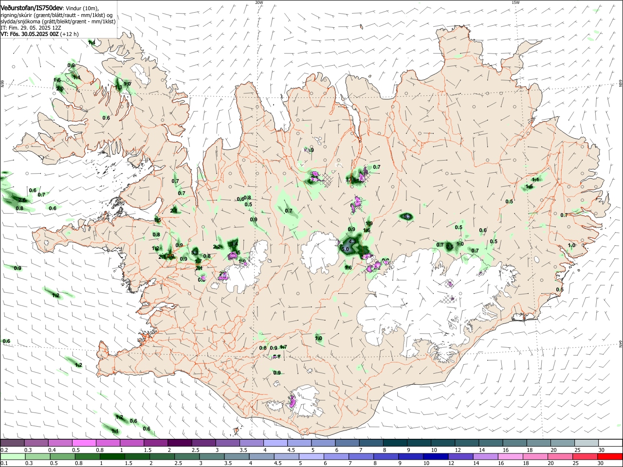Click the 2.0 precipitation value in the Westfjords

pyautogui.click(x=60, y=89)
